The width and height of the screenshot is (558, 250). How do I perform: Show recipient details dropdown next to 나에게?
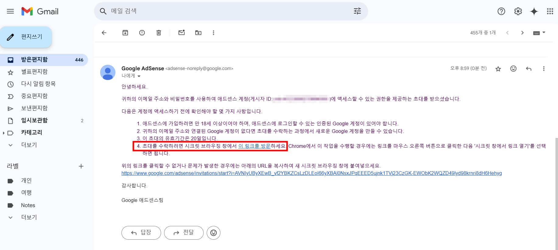(139, 76)
